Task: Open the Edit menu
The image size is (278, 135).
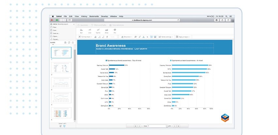Action: point(71,16)
